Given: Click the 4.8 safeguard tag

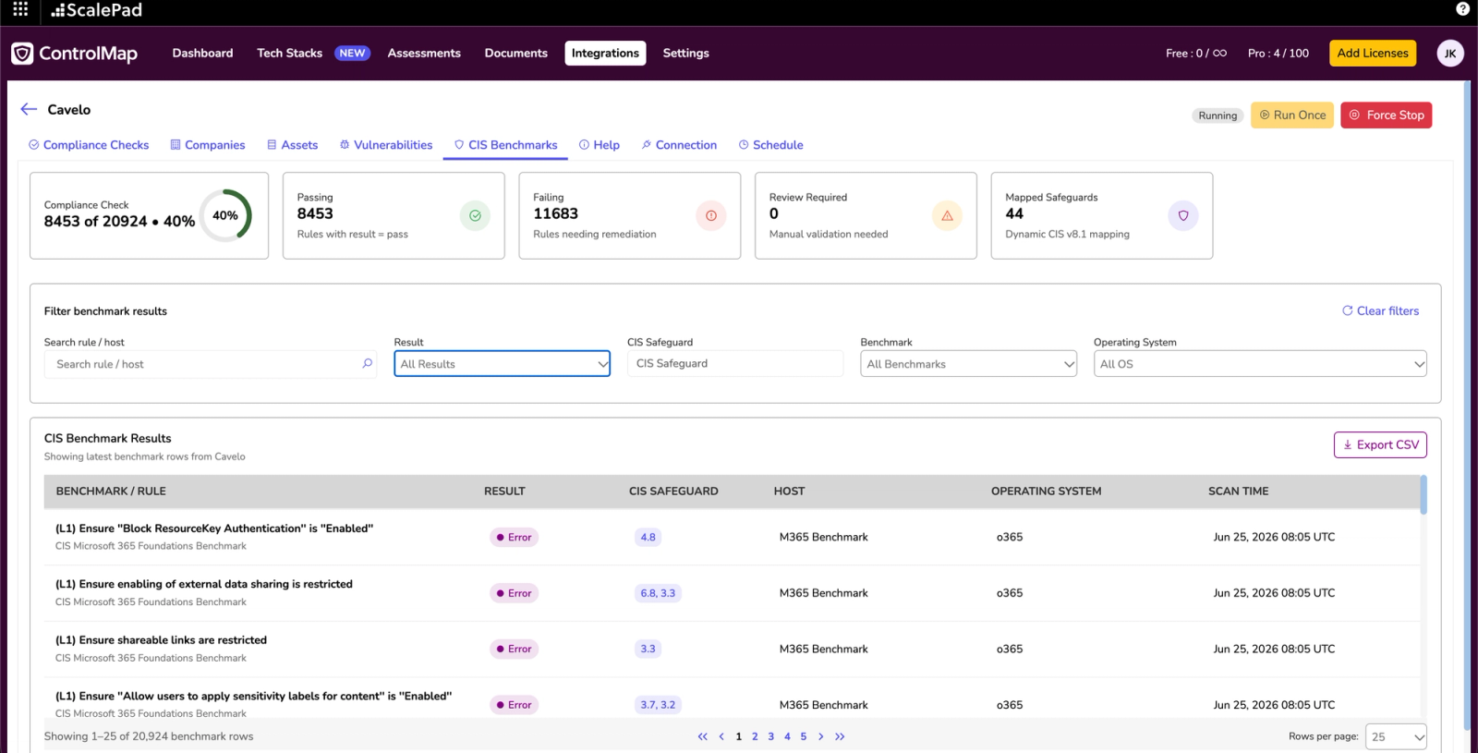Looking at the screenshot, I should click(x=648, y=537).
